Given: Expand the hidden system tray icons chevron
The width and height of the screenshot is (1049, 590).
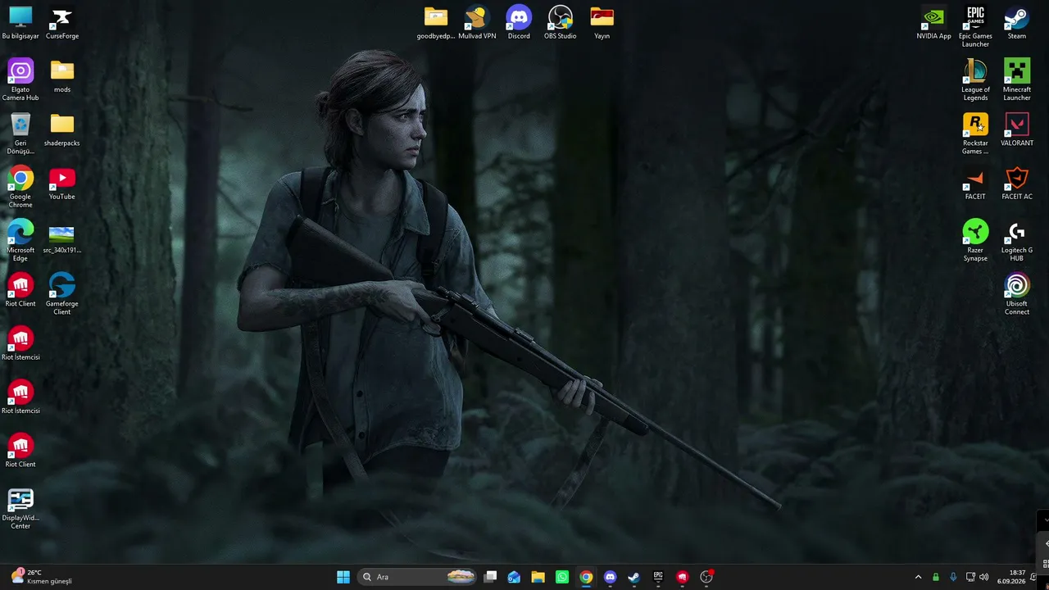Looking at the screenshot, I should pyautogui.click(x=918, y=577).
